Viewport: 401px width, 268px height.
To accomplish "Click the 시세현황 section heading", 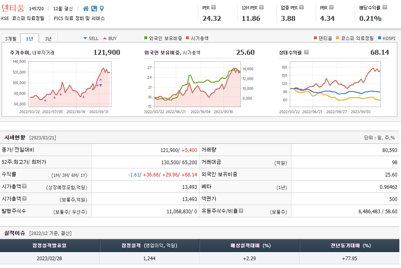I will [x=15, y=137].
